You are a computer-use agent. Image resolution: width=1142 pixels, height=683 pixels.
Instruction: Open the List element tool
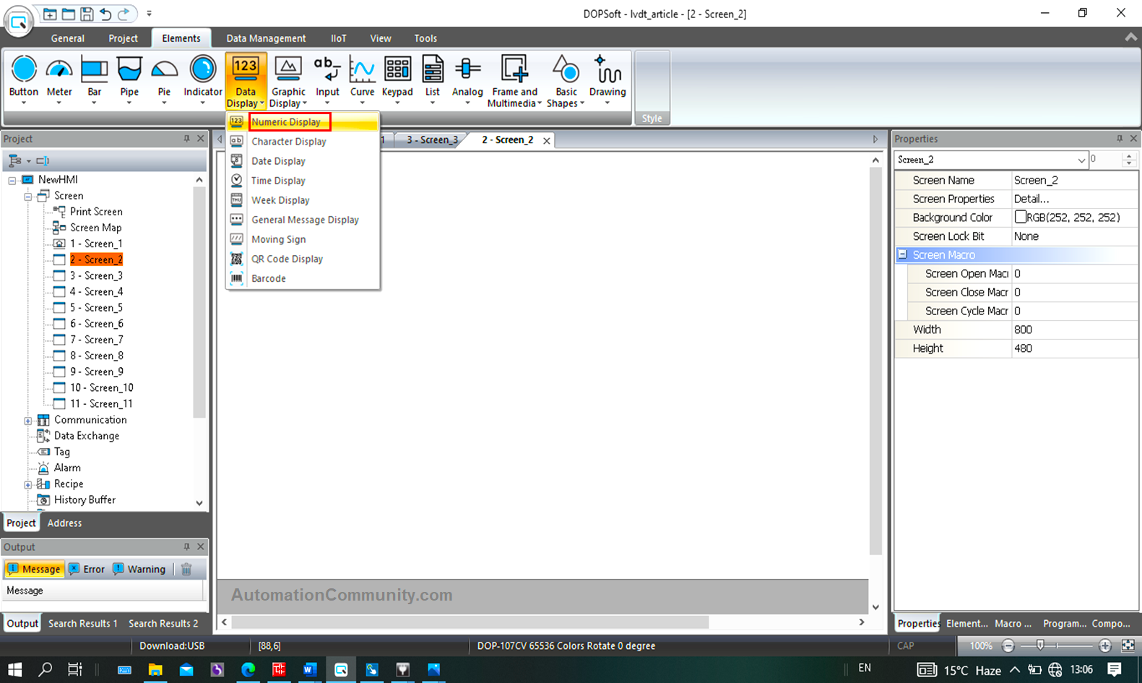tap(433, 80)
